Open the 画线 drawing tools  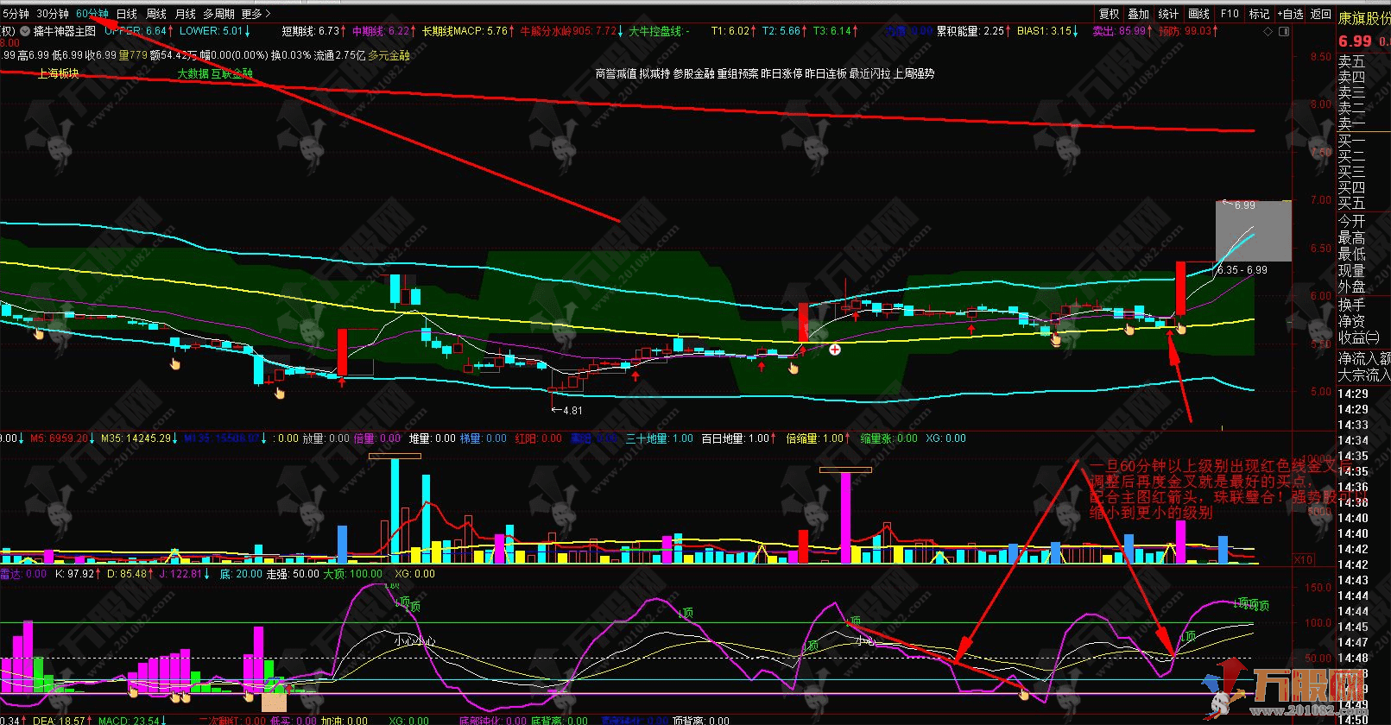click(1198, 14)
